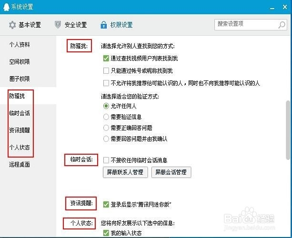Image resolution: width=292 pixels, height=238 pixels.
Task: Pick 需要回答问题并由我确认 radio button
Action: pos(106,139)
